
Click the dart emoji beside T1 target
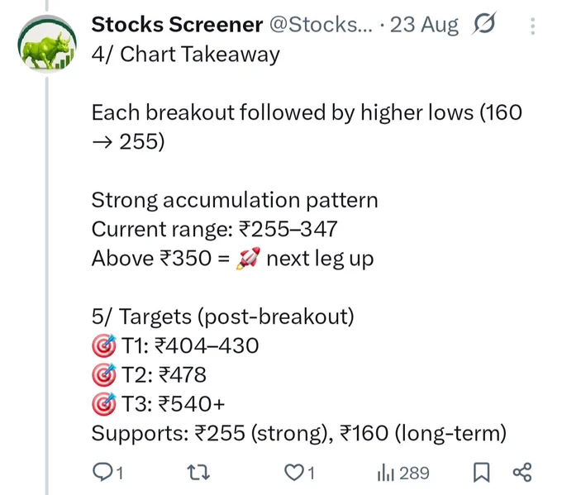click(104, 345)
